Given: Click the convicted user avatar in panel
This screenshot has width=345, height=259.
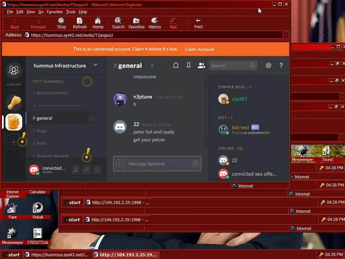Looking at the screenshot, I should point(34,170).
